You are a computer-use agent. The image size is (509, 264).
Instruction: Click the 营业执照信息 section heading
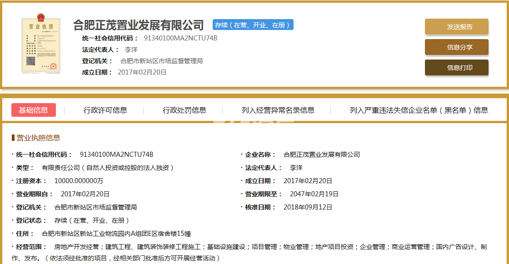click(38, 138)
